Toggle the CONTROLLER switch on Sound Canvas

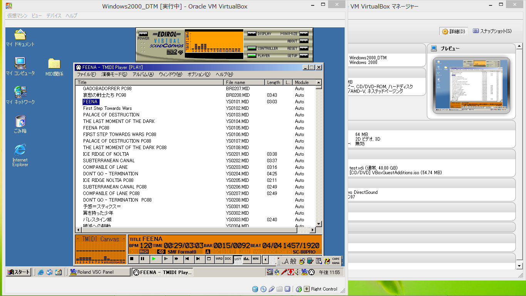pyautogui.click(x=252, y=48)
